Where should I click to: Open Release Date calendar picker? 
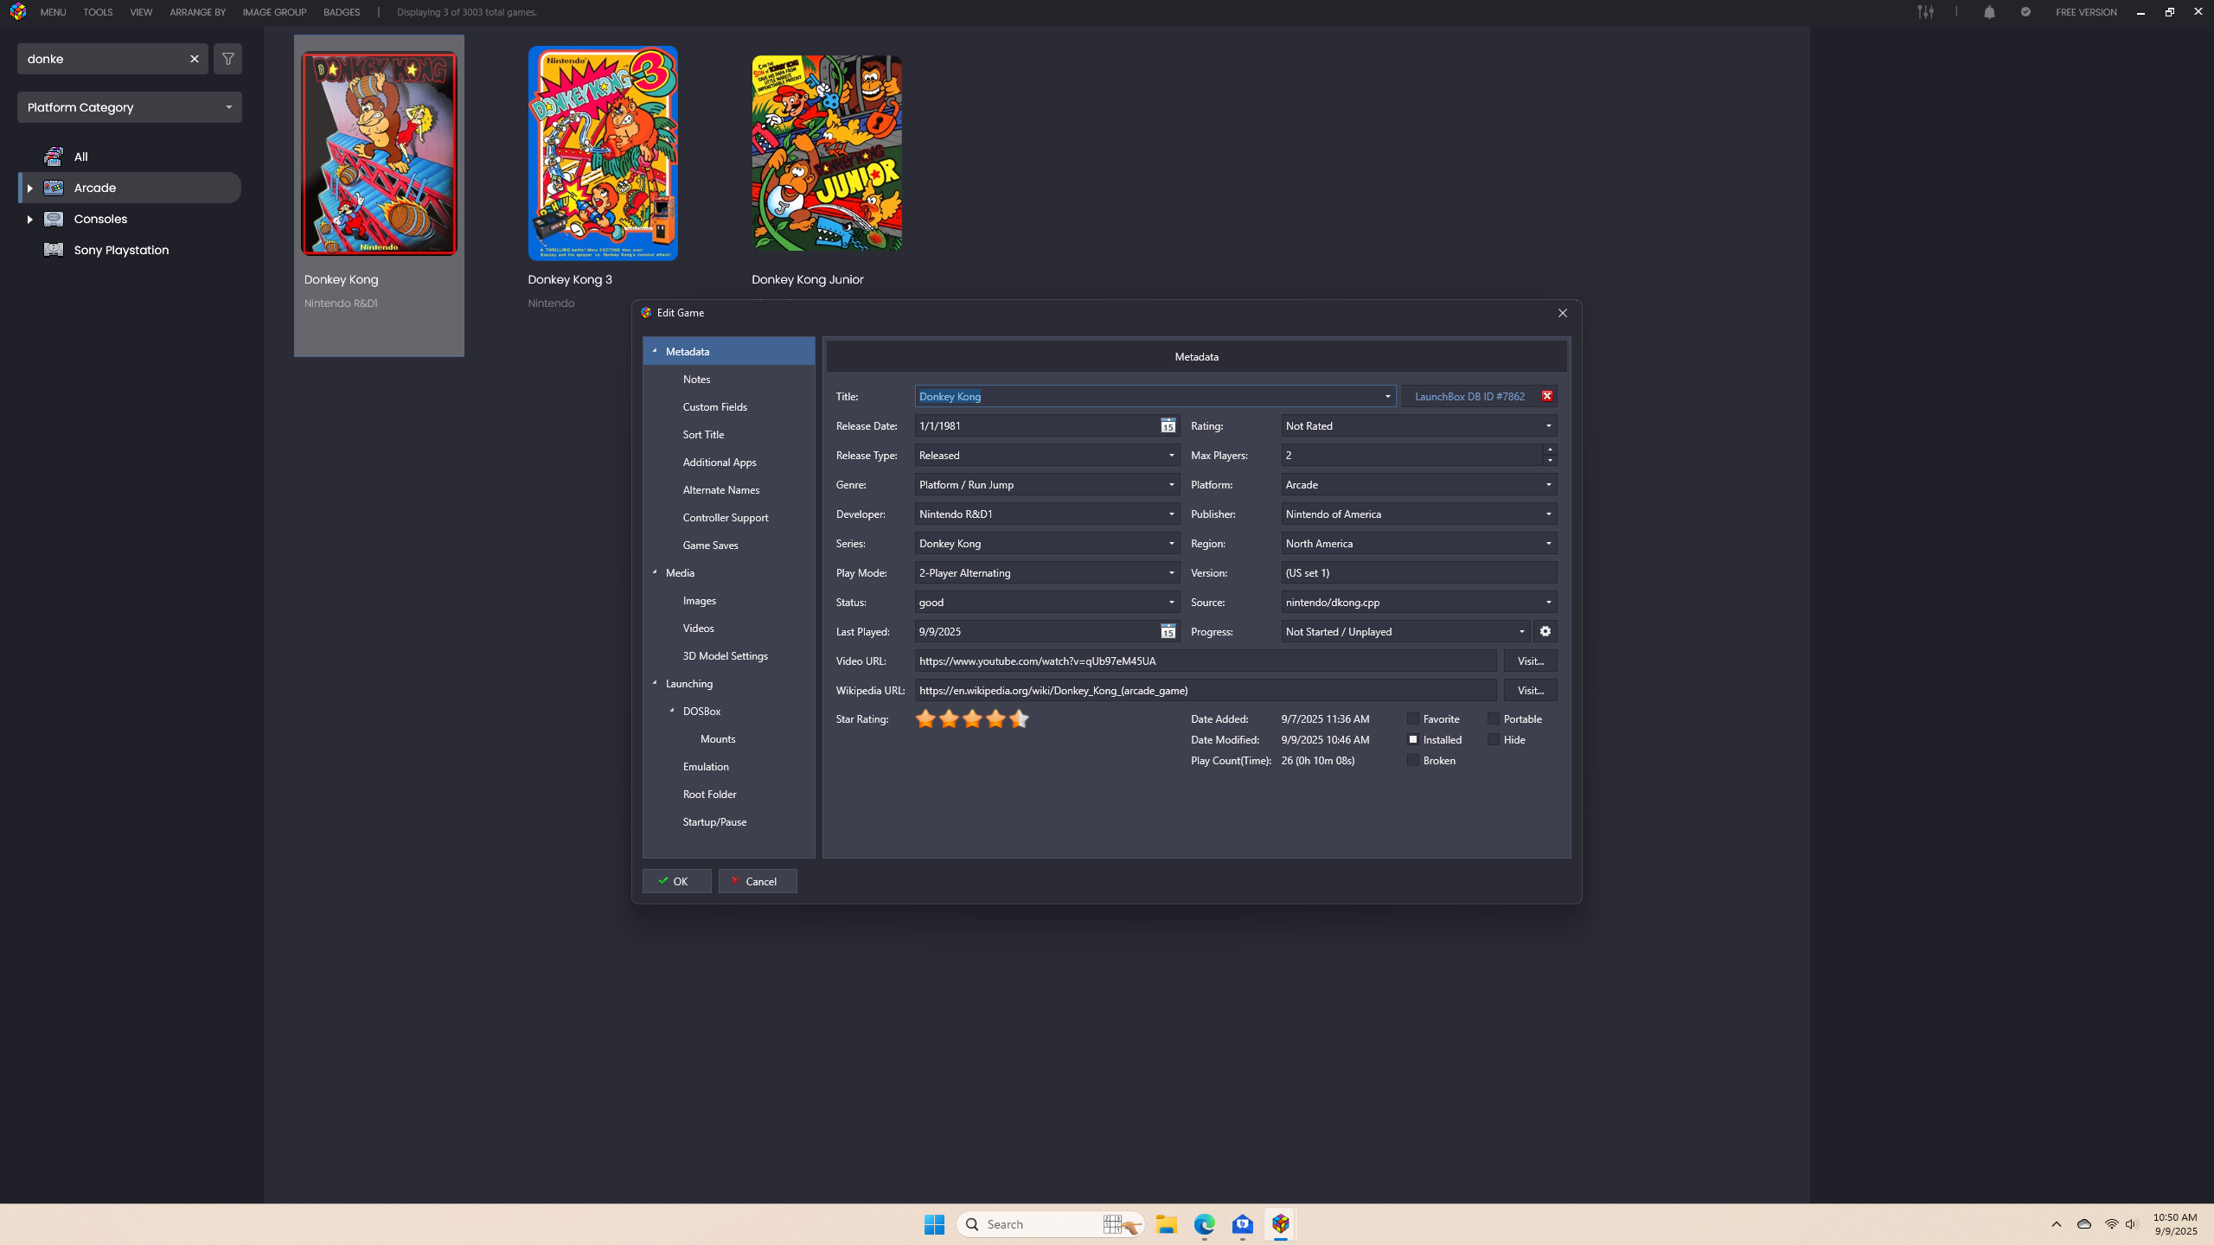(1168, 425)
